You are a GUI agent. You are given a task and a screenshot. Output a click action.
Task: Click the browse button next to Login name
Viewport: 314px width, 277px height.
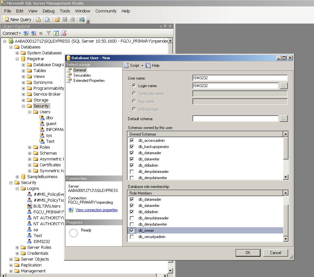point(284,86)
